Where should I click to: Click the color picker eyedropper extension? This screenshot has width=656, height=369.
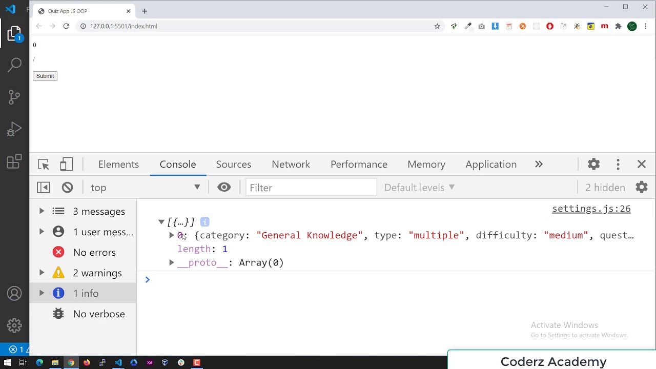(468, 26)
